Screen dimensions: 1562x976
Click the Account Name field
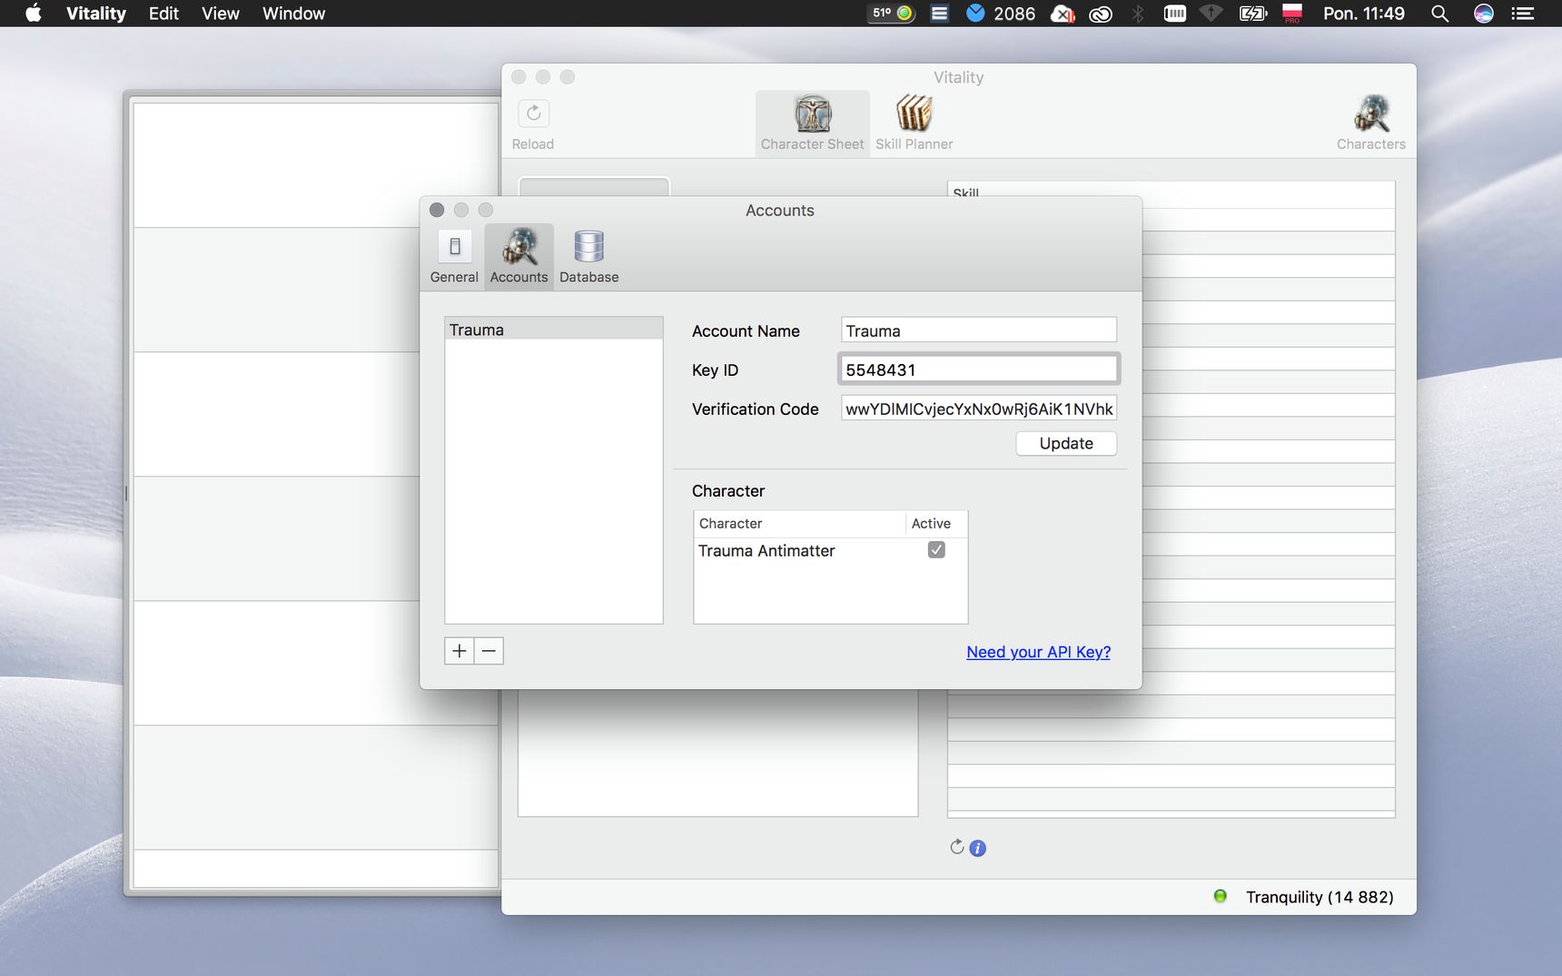click(978, 330)
